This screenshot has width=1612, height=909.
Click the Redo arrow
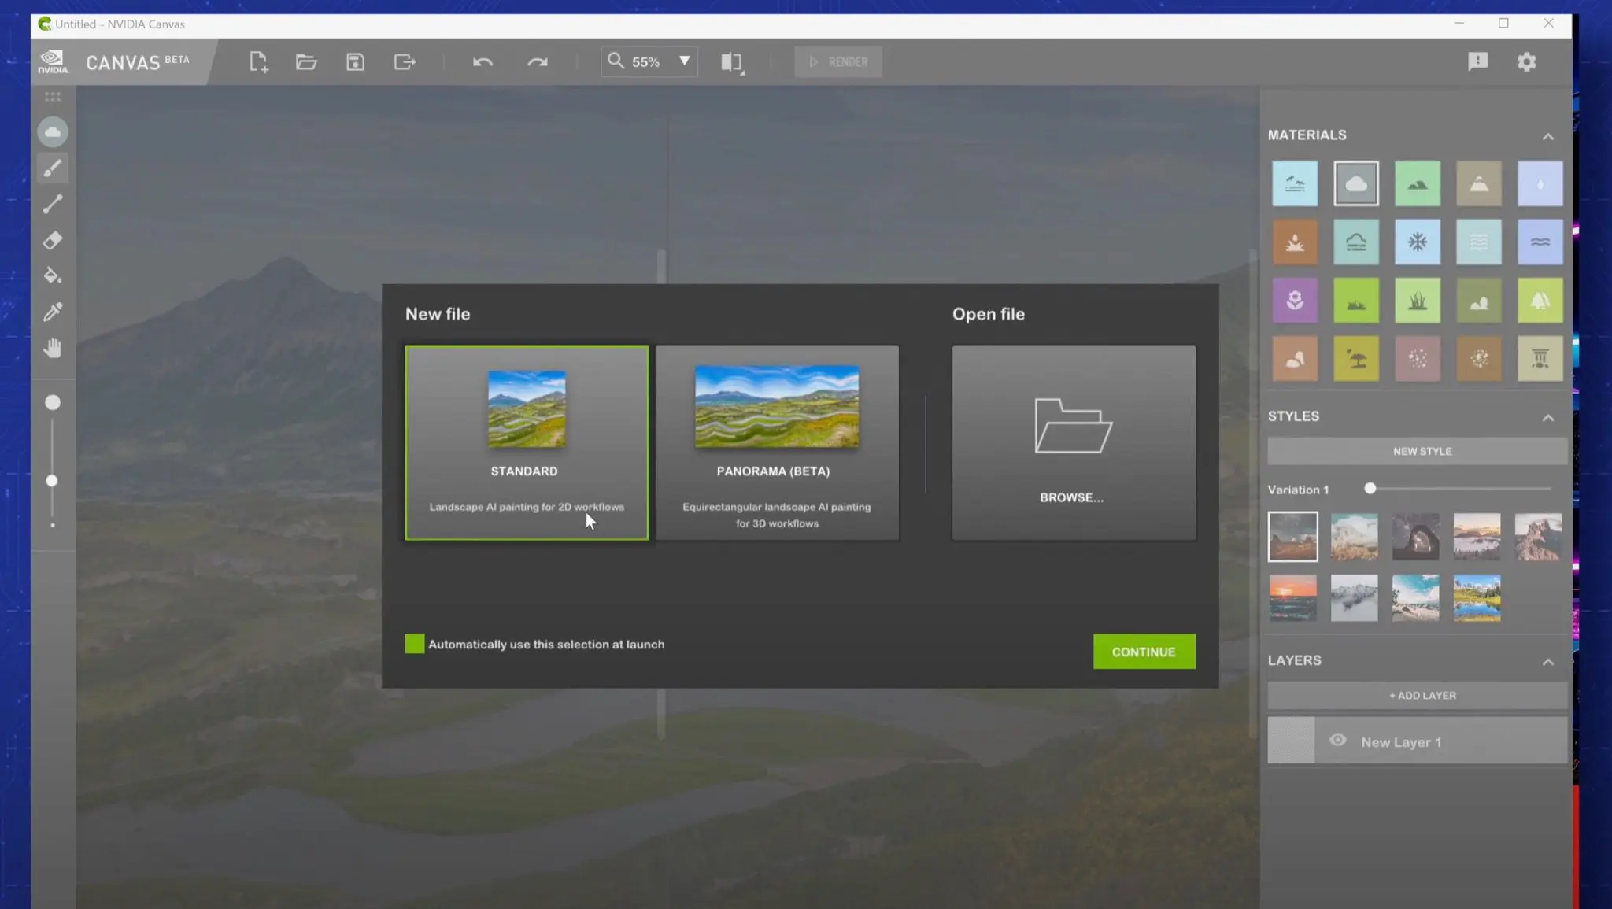pyautogui.click(x=538, y=61)
